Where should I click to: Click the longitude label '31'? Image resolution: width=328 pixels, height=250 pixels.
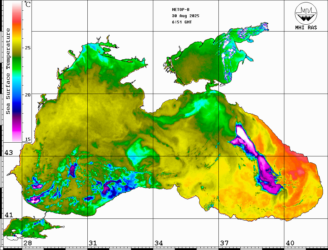[x=93, y=243]
